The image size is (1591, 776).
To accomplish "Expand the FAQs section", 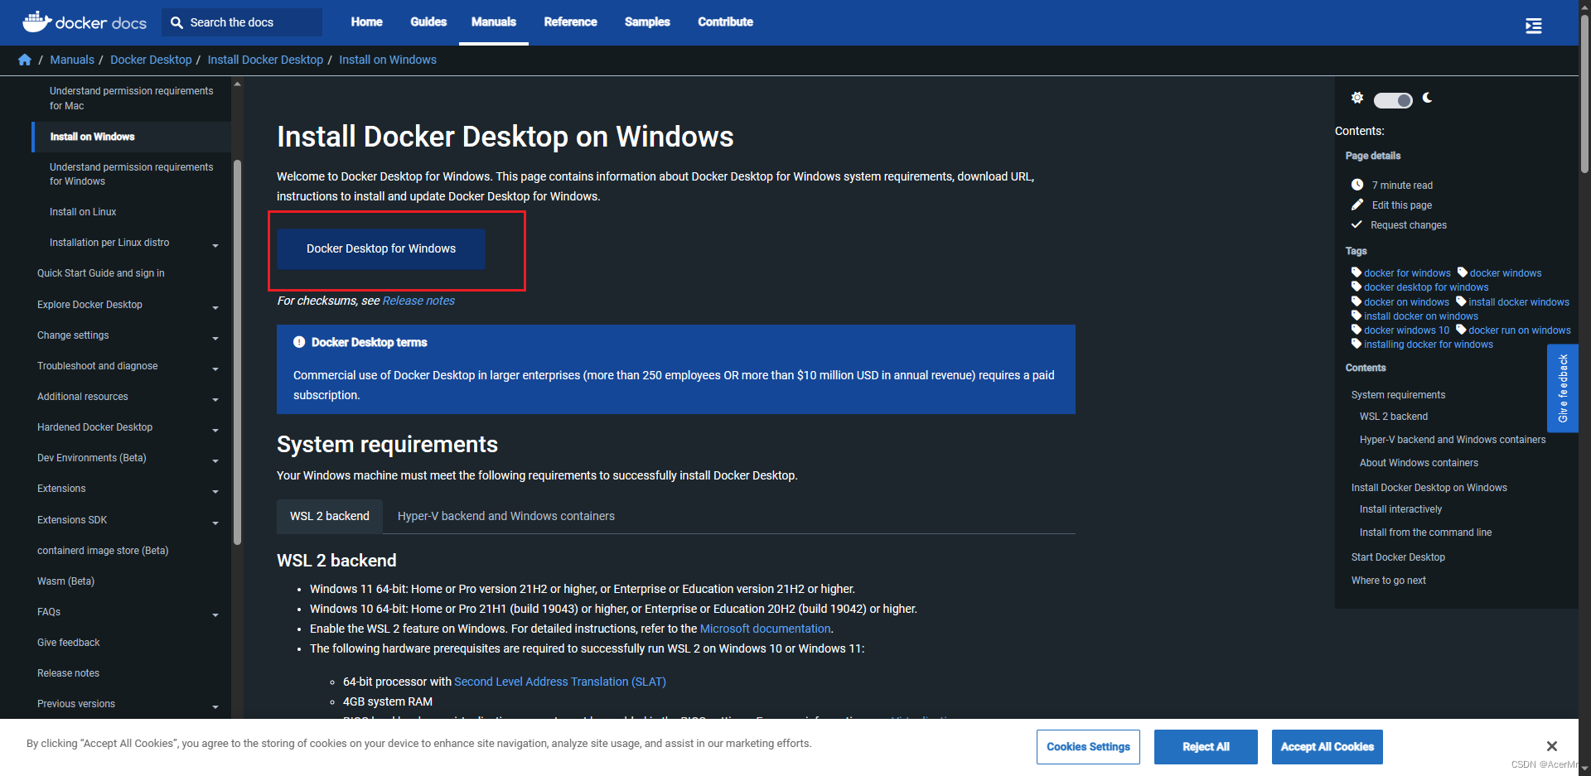I will click(215, 615).
